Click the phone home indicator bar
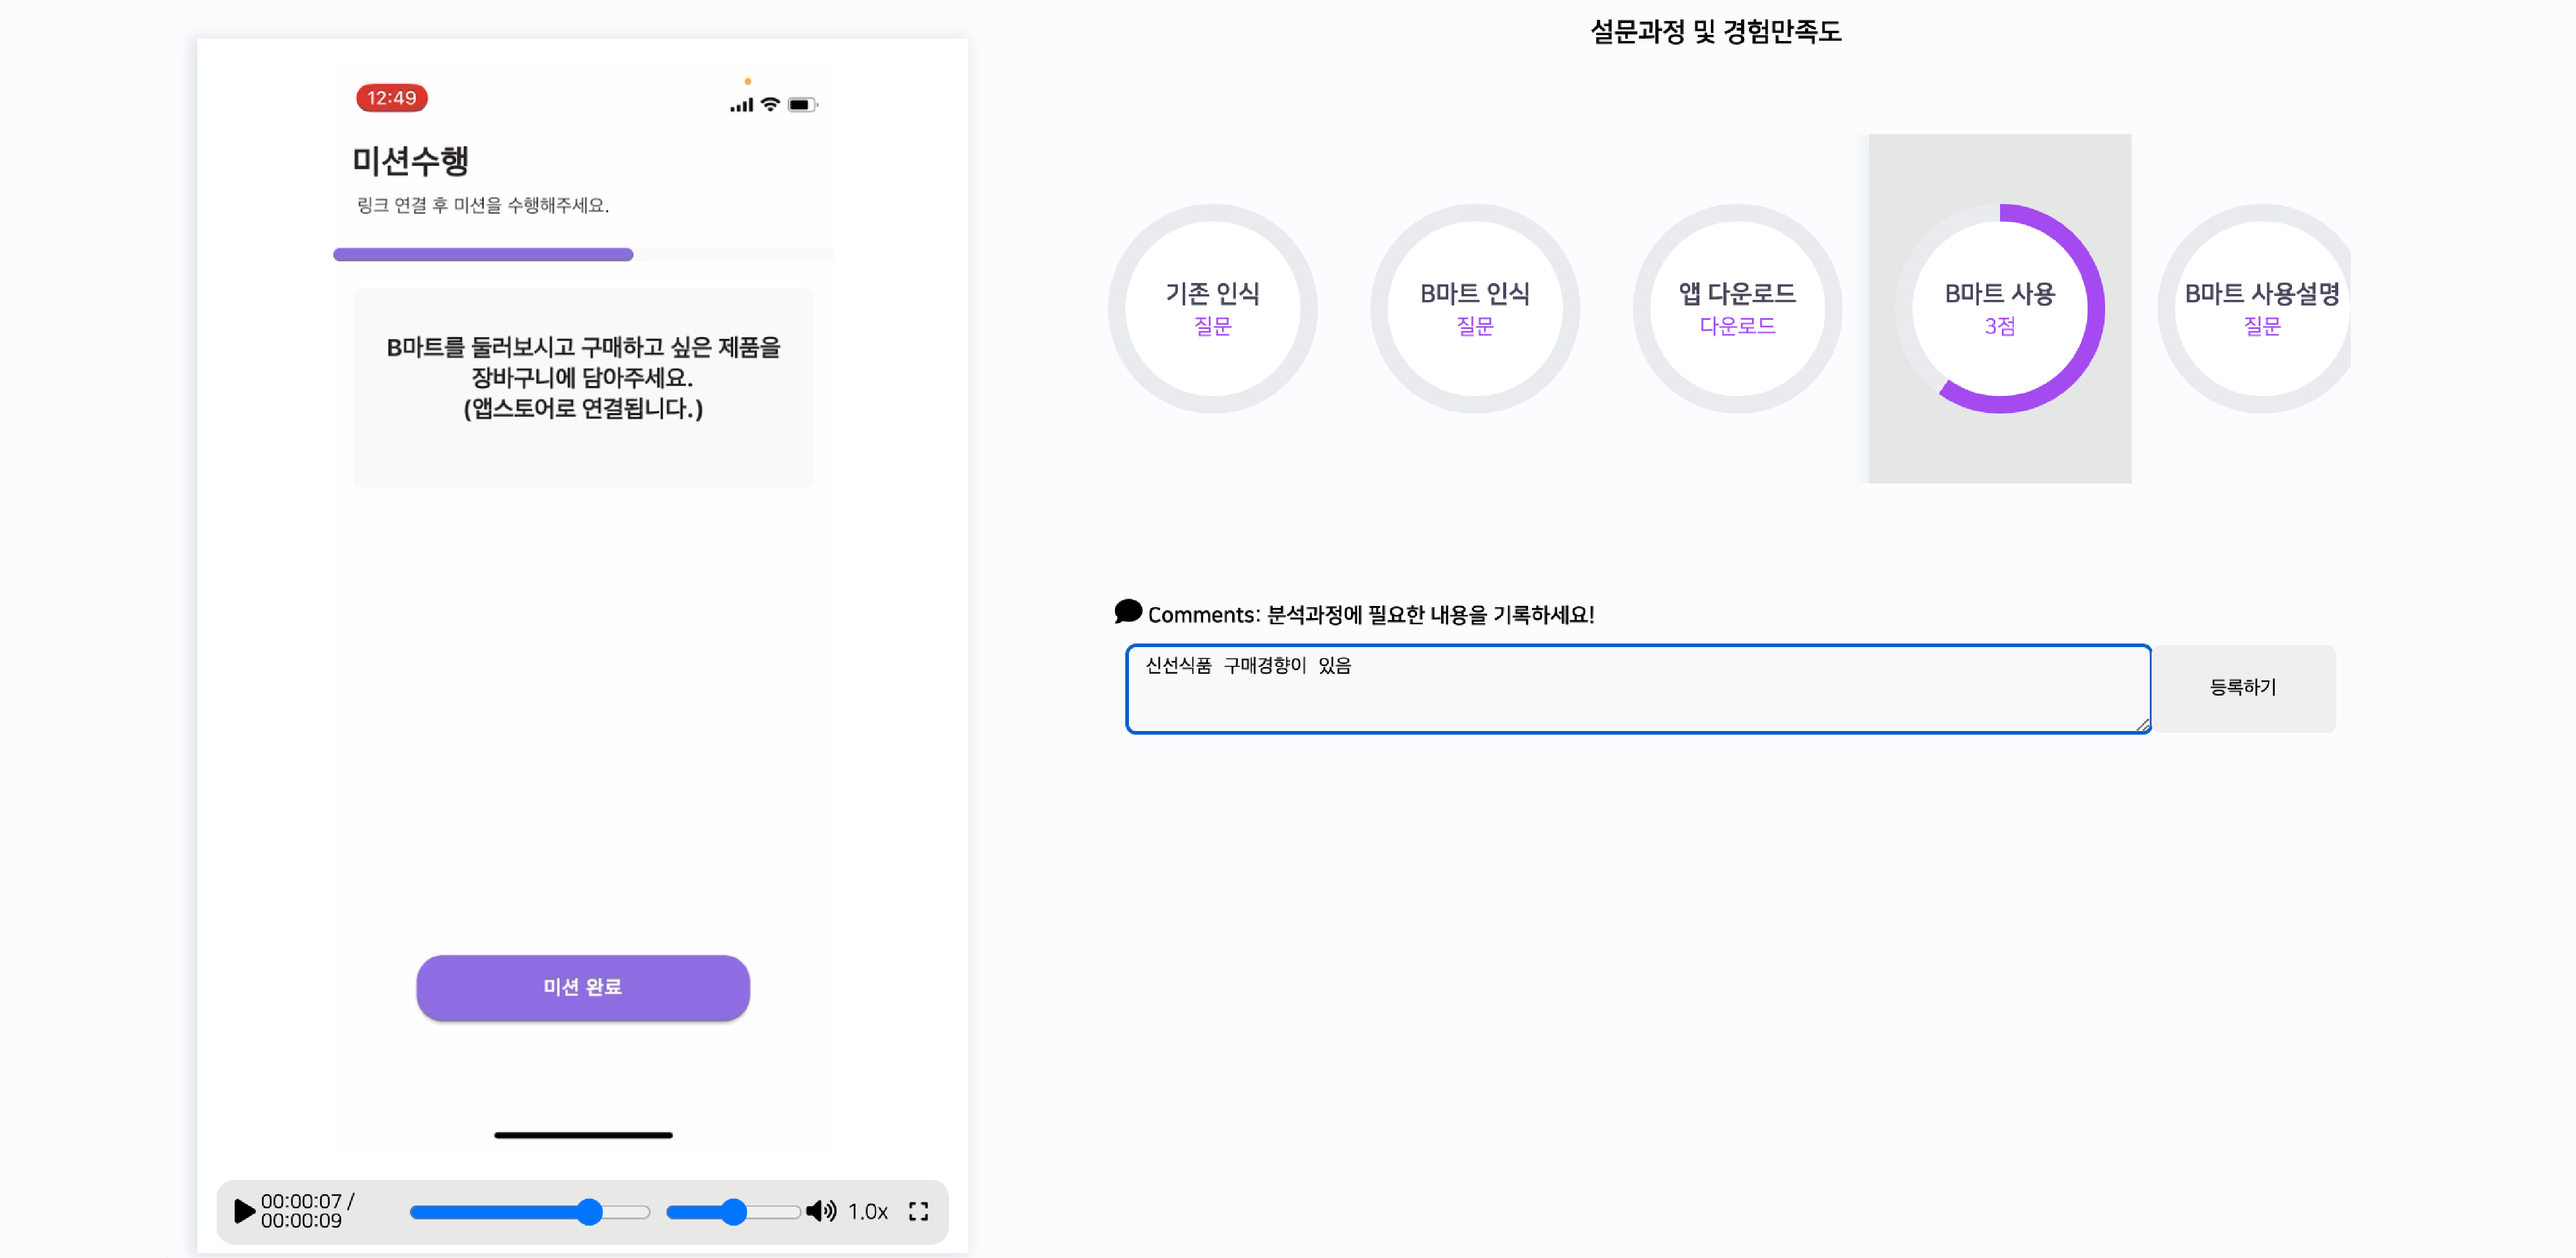Image resolution: width=2576 pixels, height=1258 pixels. (x=583, y=1135)
